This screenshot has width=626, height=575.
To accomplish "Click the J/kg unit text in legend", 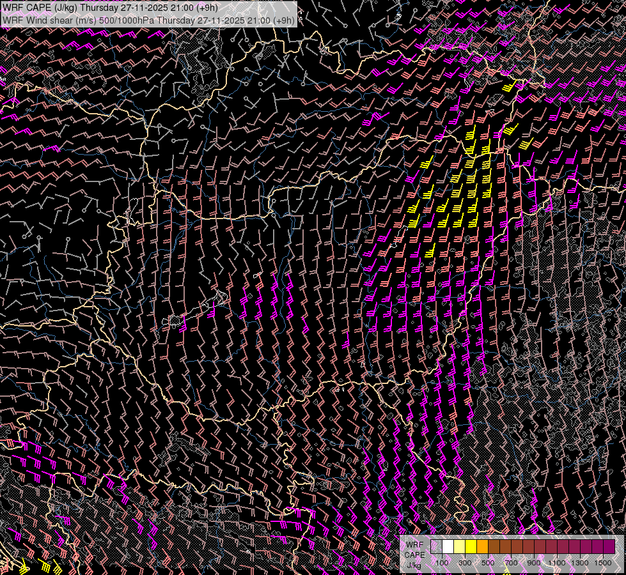I will pyautogui.click(x=414, y=565).
